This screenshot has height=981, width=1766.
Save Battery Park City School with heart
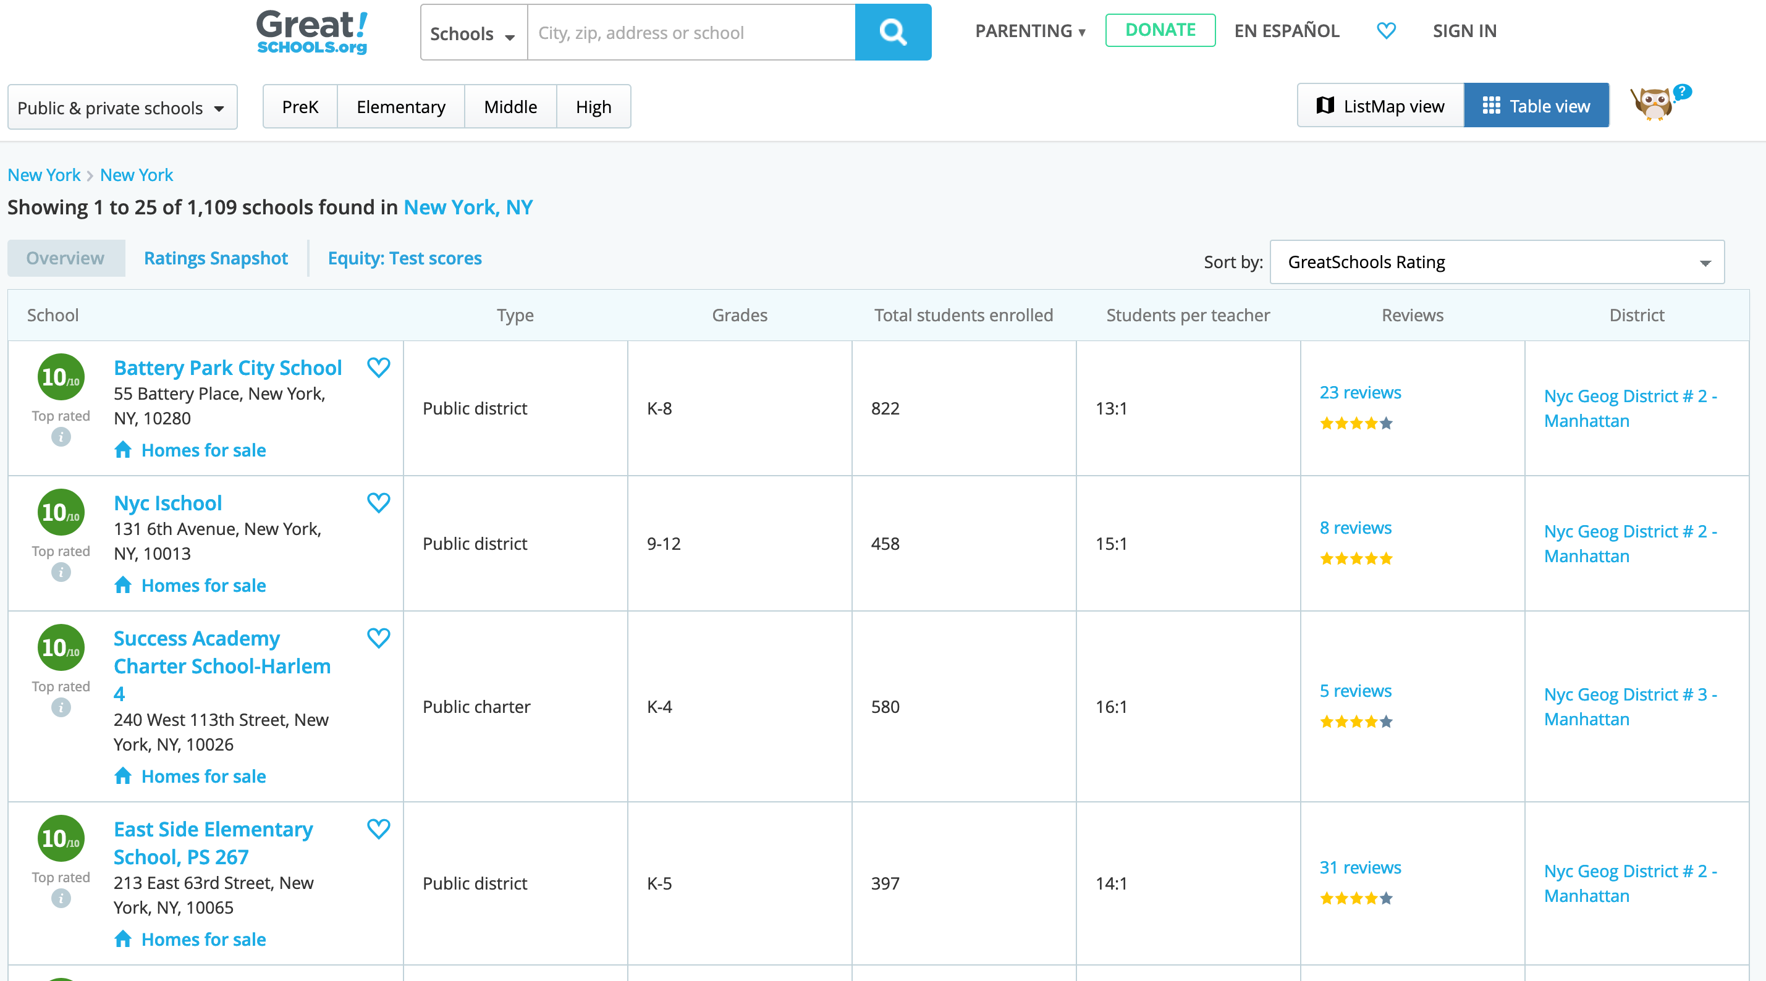pos(378,368)
